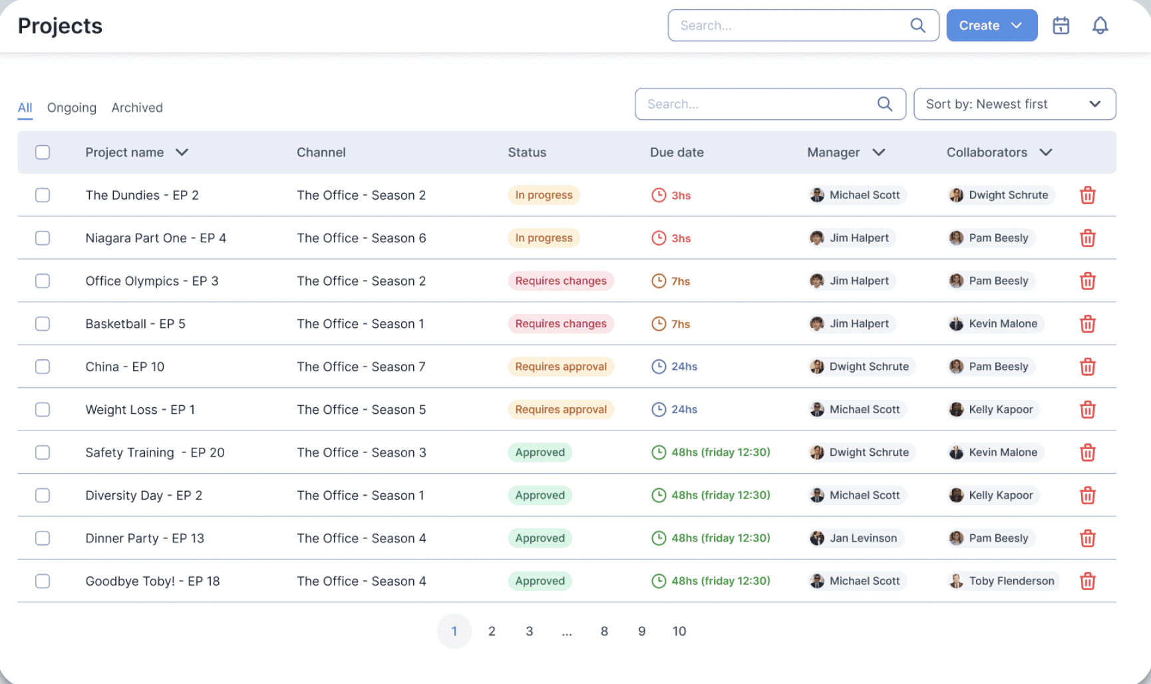Open the calendar icon in header
Image resolution: width=1151 pixels, height=684 pixels.
(1061, 26)
